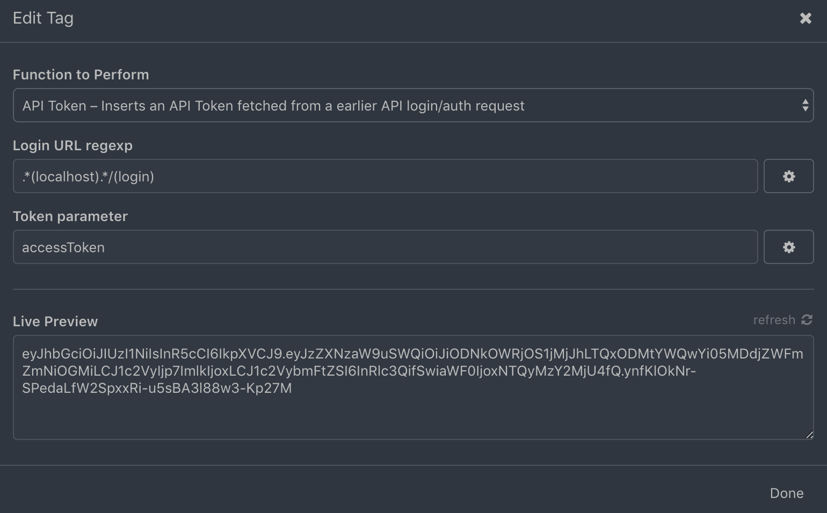Image resolution: width=827 pixels, height=513 pixels.
Task: Click the divider line above Live Preview
Action: coord(412,289)
